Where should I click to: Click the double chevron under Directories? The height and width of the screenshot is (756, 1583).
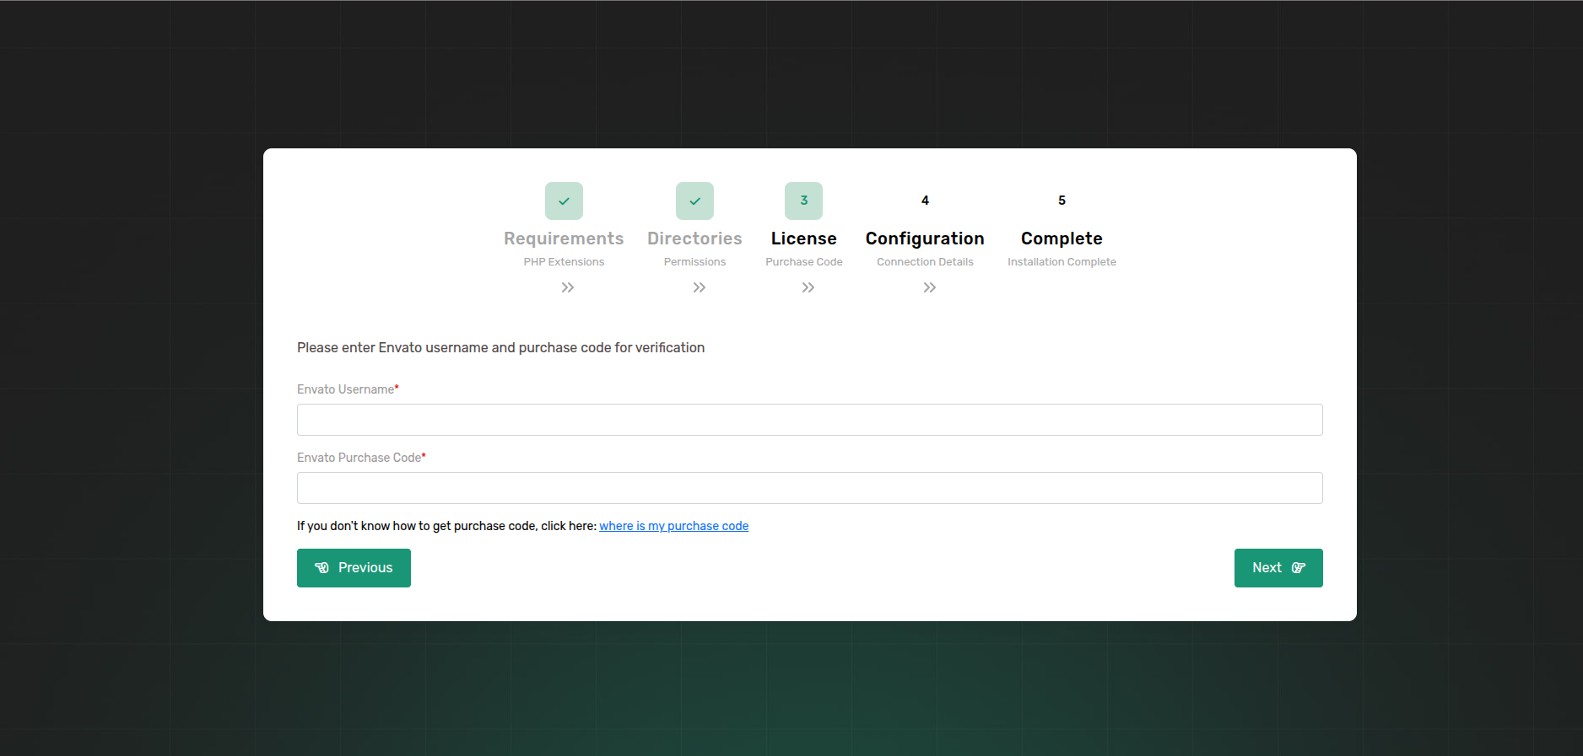[700, 287]
